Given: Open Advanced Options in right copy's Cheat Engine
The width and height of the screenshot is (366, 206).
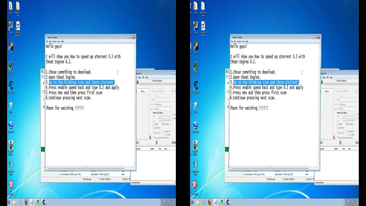Looking at the screenshot, I should click(320, 183).
